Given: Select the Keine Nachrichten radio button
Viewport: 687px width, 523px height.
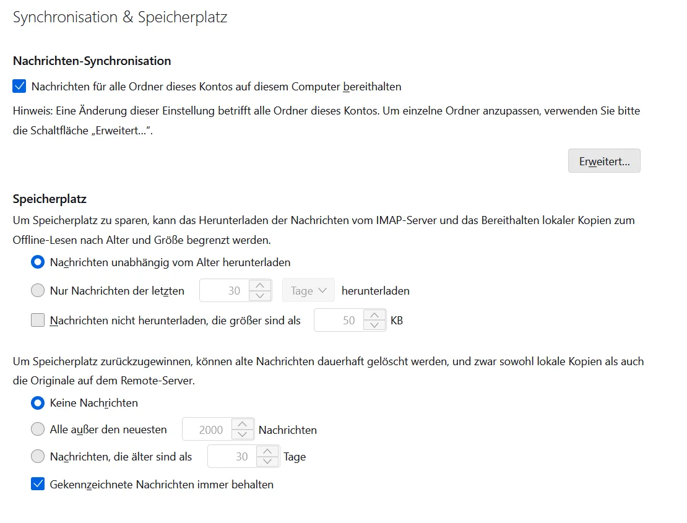Looking at the screenshot, I should pos(38,403).
